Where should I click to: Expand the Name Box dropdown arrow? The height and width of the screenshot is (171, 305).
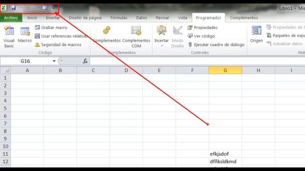pyautogui.click(x=54, y=61)
